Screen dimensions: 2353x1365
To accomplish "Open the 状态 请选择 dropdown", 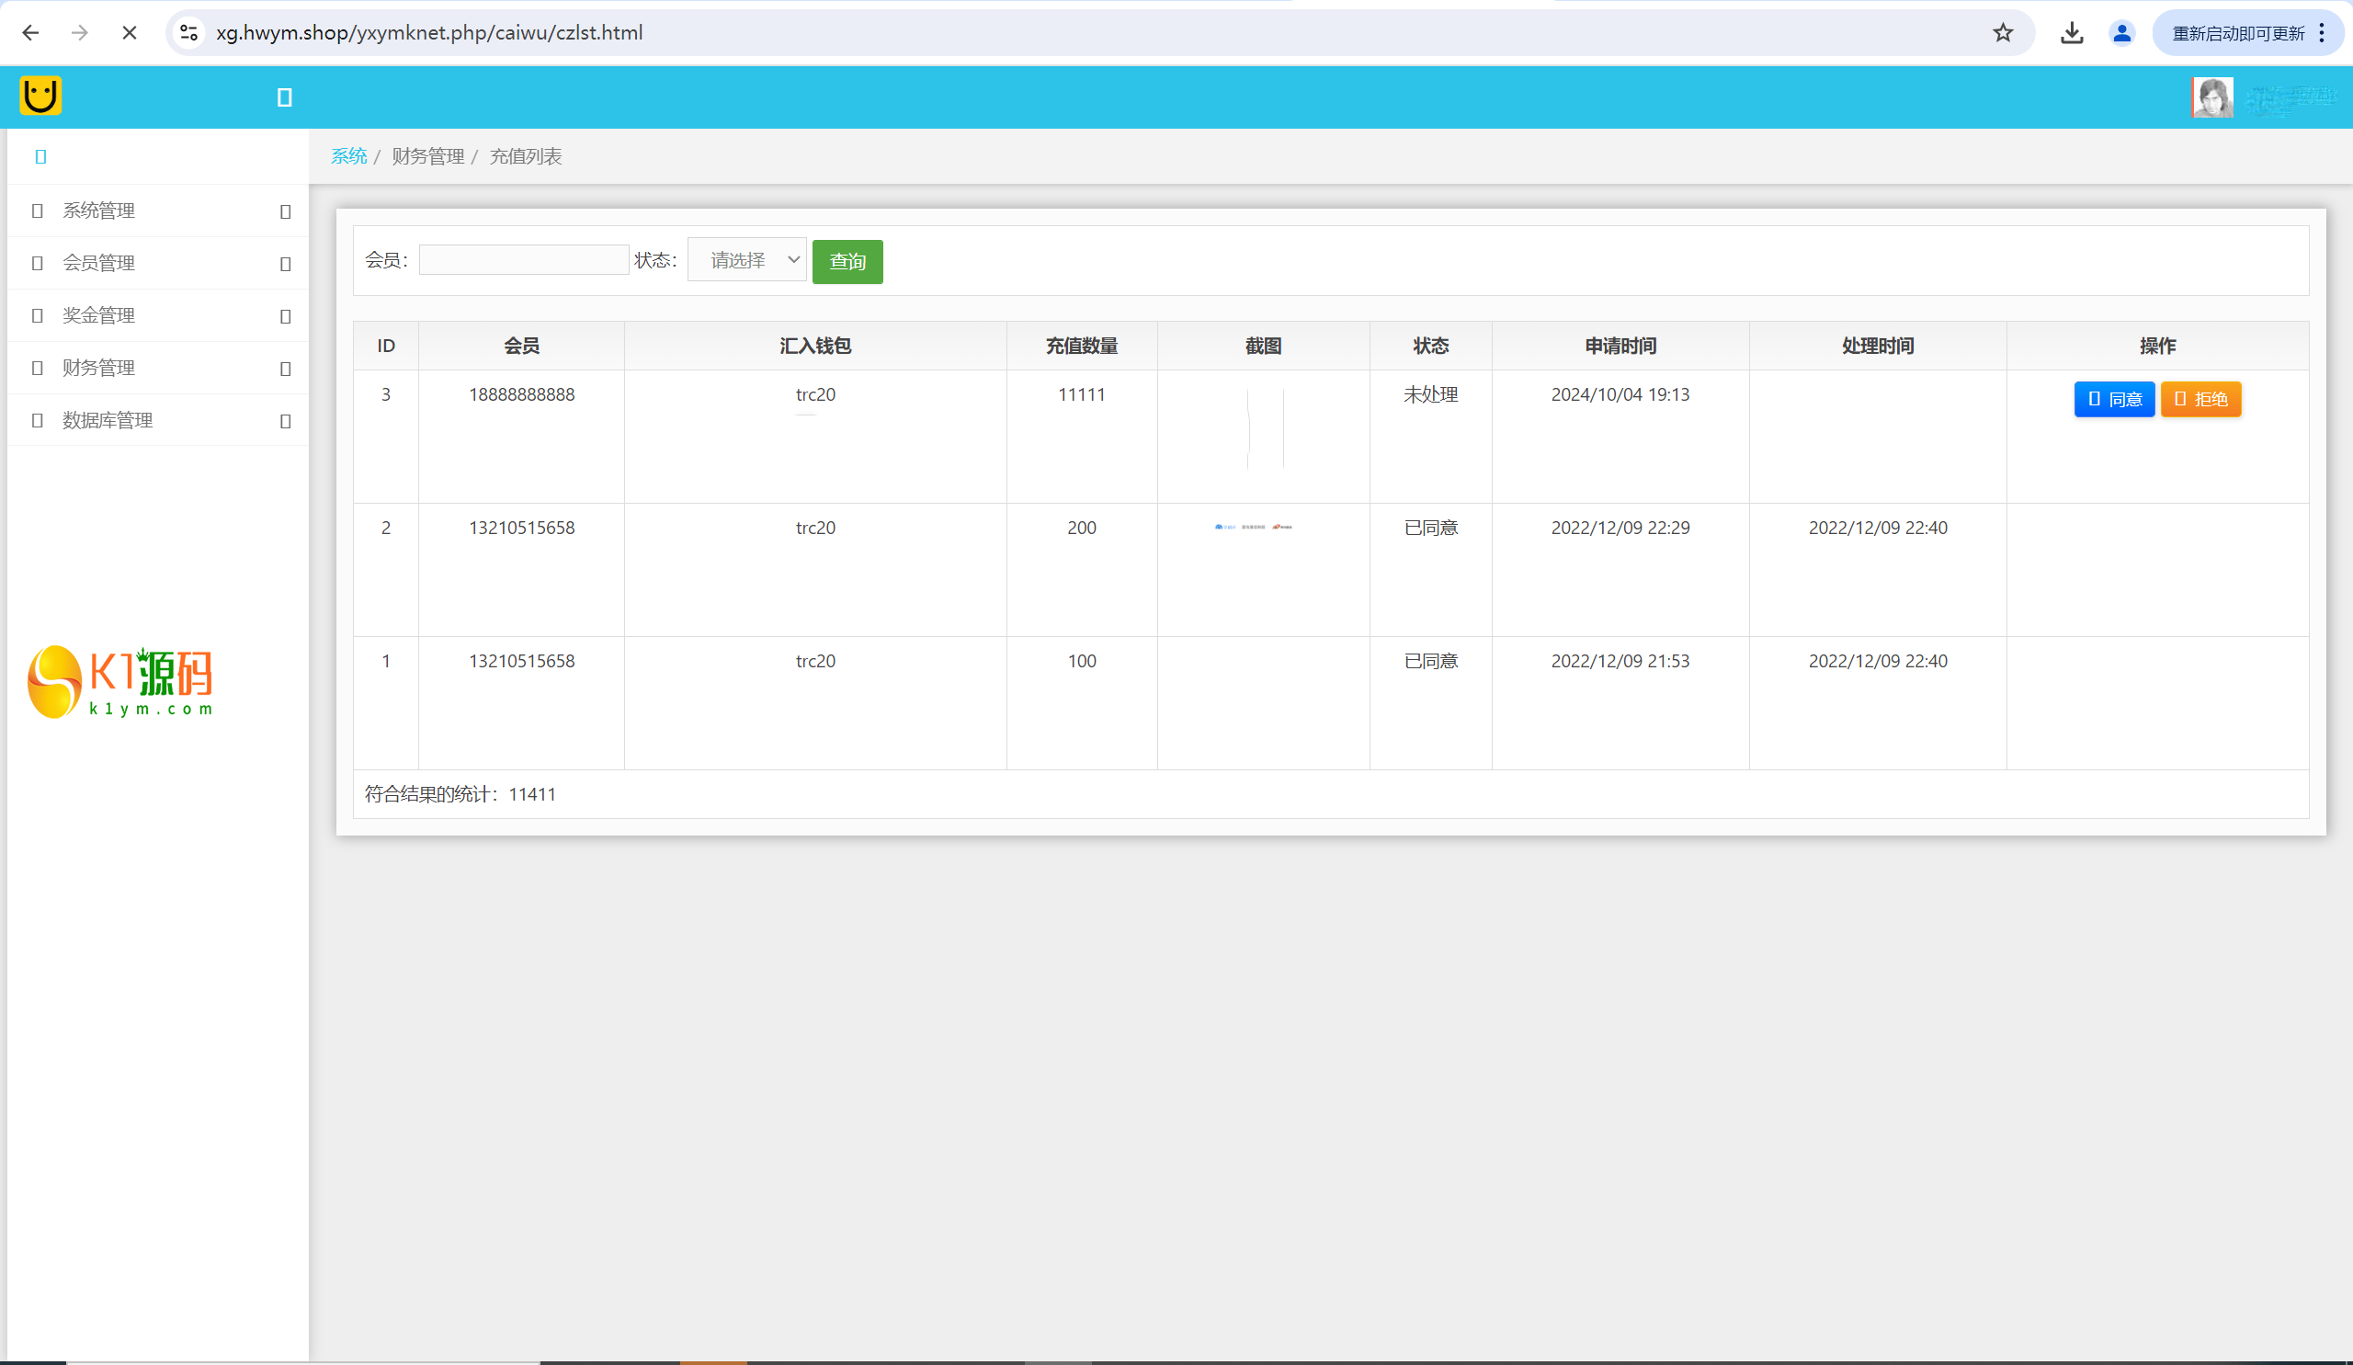I will (x=747, y=259).
